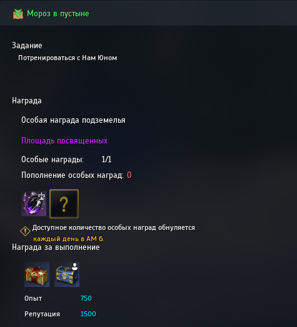This screenshot has width=297, height=327.
Task: Click the 1500 reputation value
Action: pos(88,314)
